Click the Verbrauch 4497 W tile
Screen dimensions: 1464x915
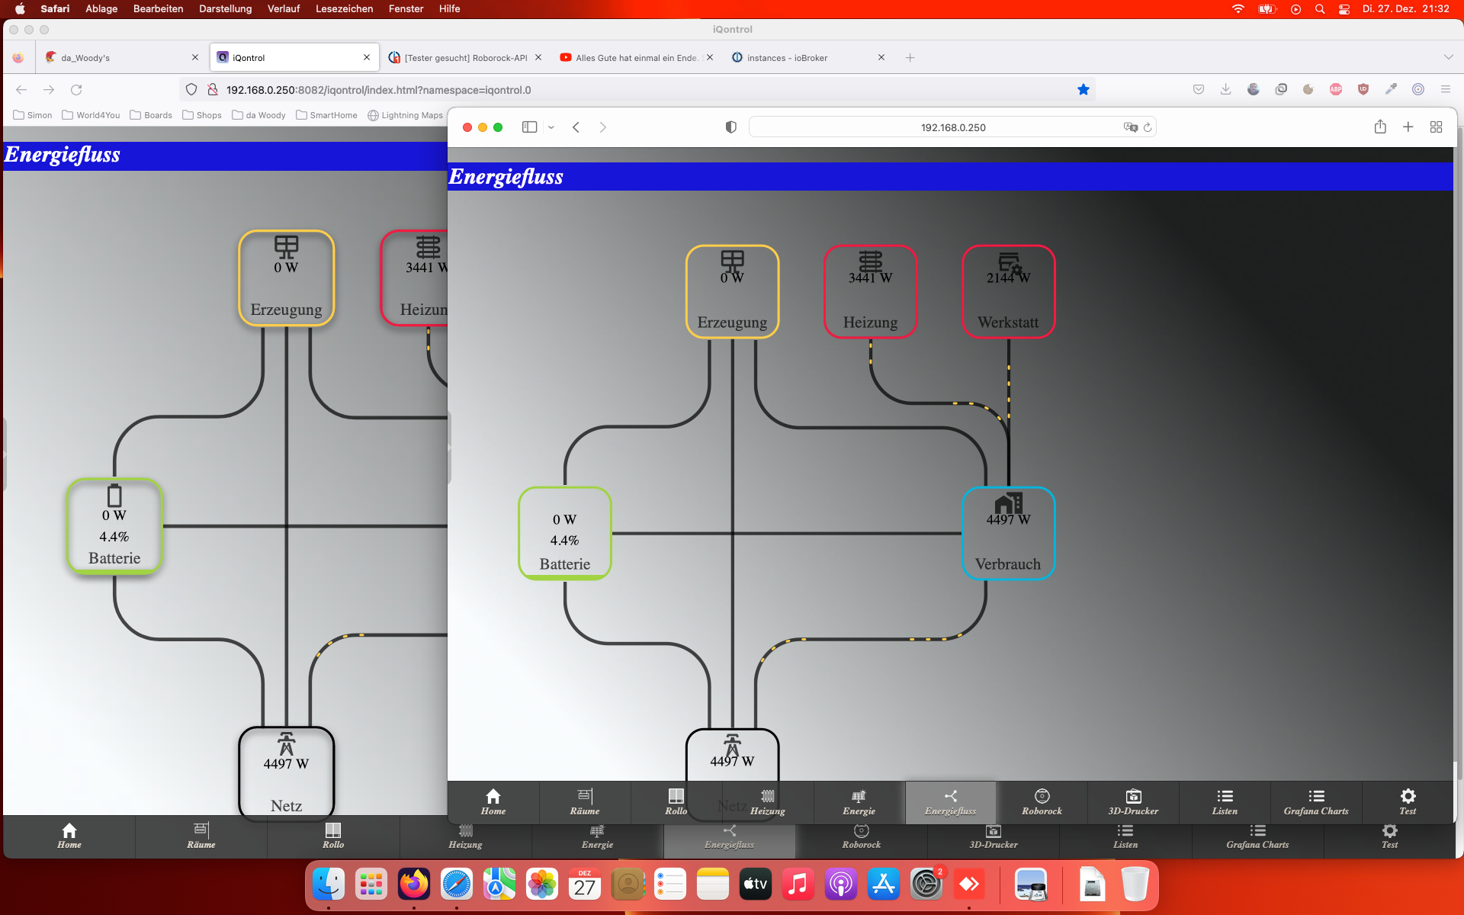(x=1009, y=533)
